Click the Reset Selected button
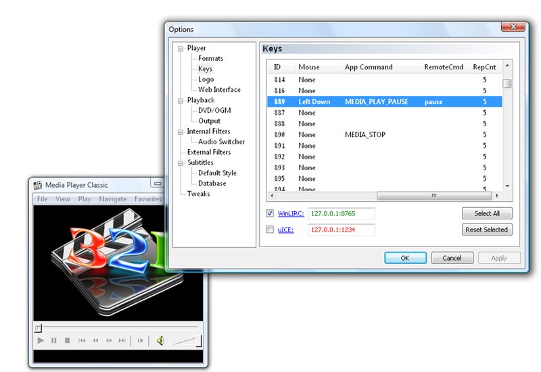This screenshot has height=372, width=541. tap(487, 230)
